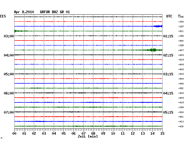
Task: Click minute tick label "11" on axis
Action: 123,133
